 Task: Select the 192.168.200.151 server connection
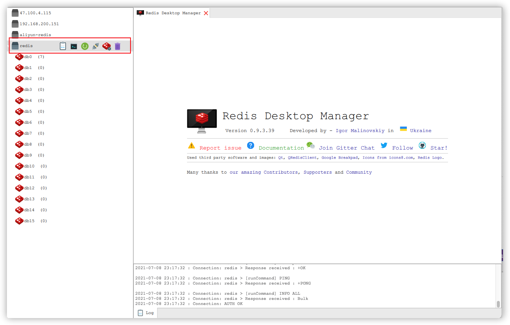(35, 24)
